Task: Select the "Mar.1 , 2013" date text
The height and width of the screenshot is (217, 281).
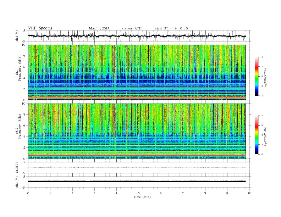Action: tap(99, 28)
